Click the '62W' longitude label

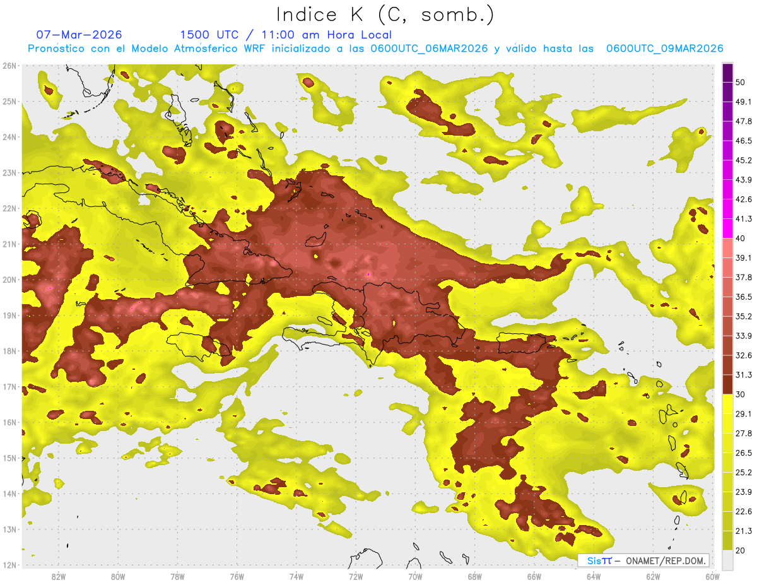653,577
